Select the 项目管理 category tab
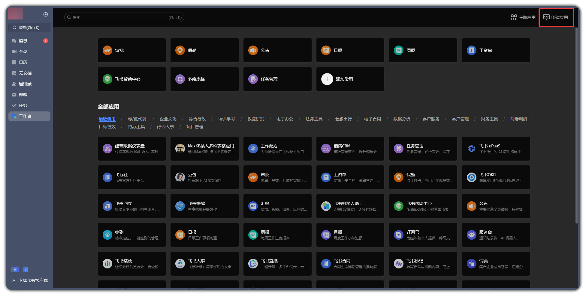 [195, 127]
